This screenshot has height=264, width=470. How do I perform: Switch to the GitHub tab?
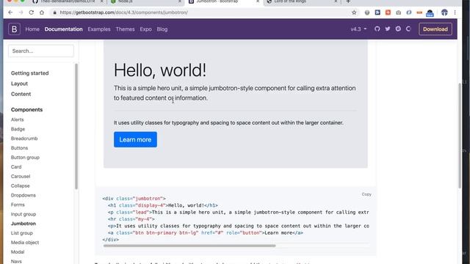point(68,1)
